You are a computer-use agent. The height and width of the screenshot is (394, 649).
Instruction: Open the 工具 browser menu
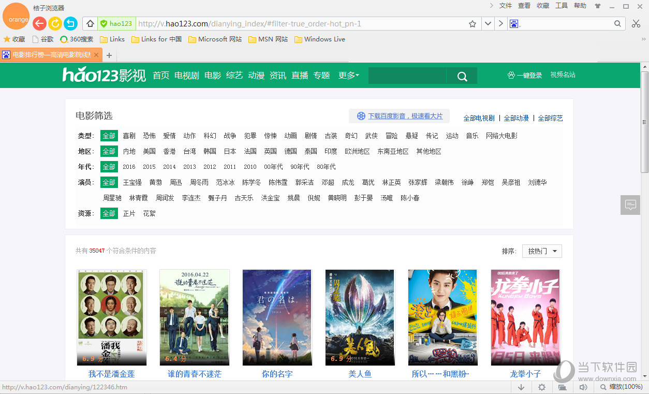point(562,6)
